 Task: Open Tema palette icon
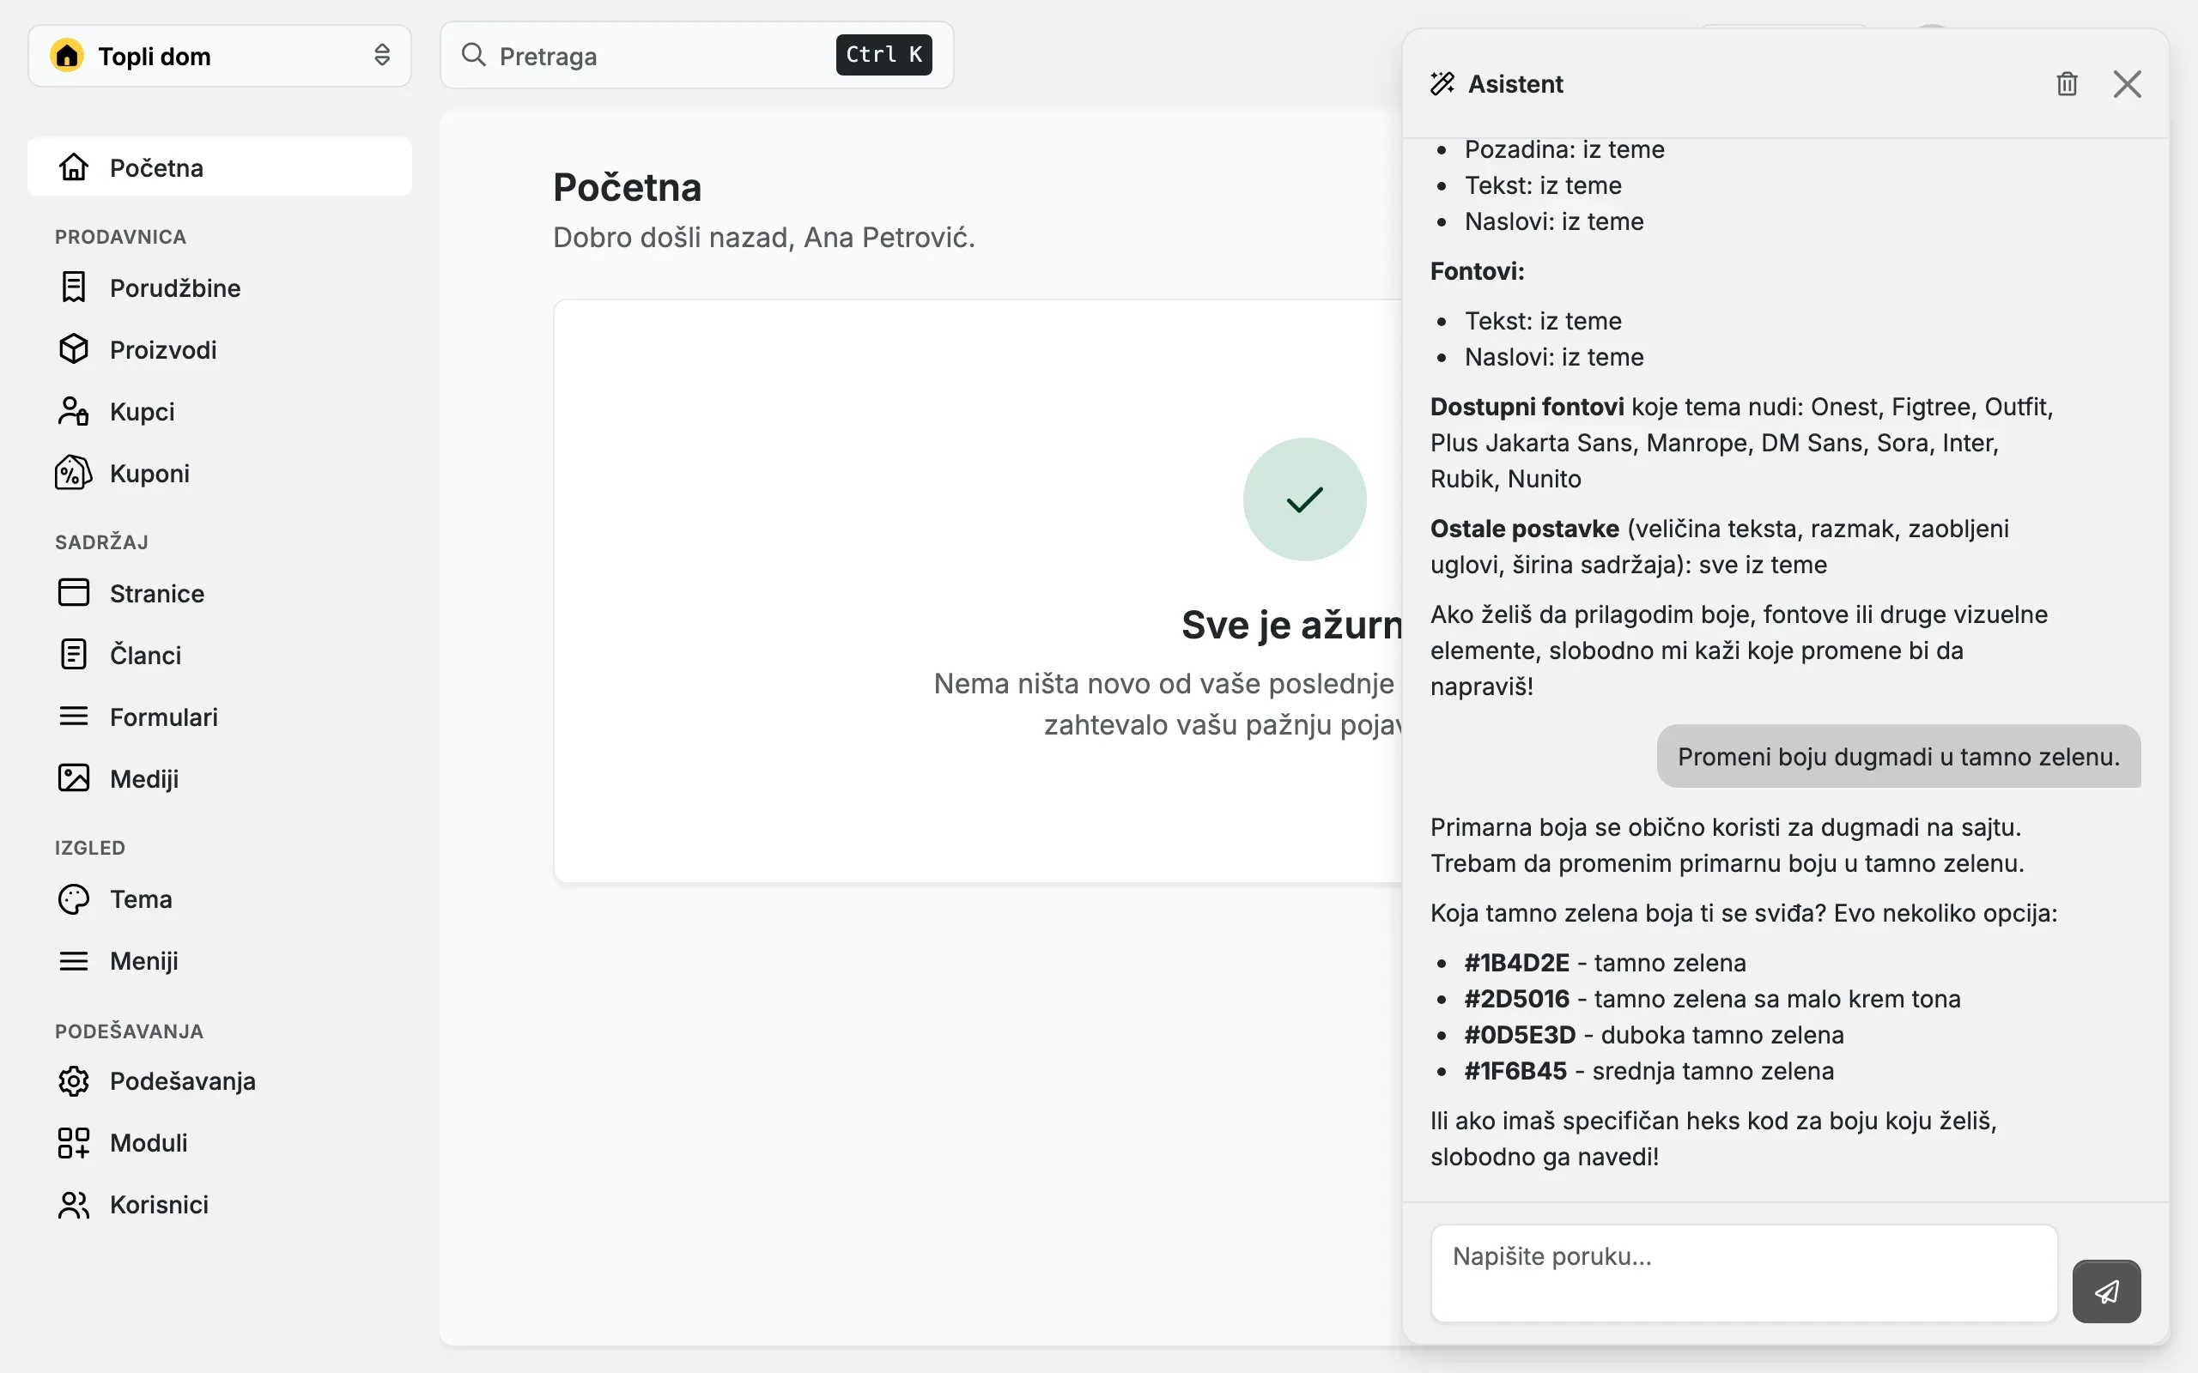coord(74,899)
